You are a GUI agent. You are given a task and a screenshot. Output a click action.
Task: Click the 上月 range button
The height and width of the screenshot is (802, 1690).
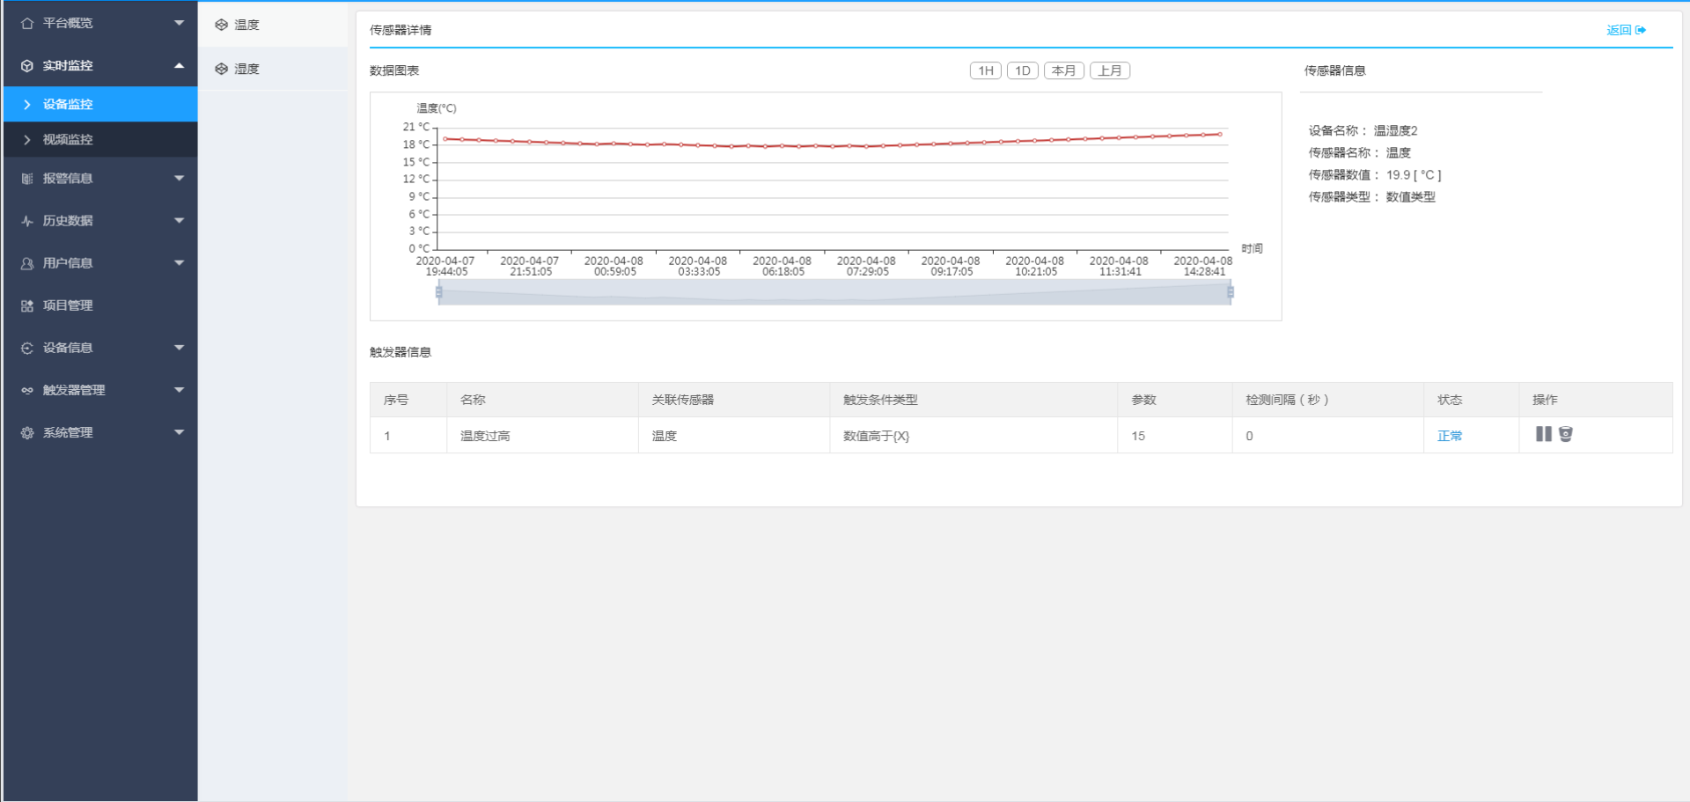tap(1110, 70)
